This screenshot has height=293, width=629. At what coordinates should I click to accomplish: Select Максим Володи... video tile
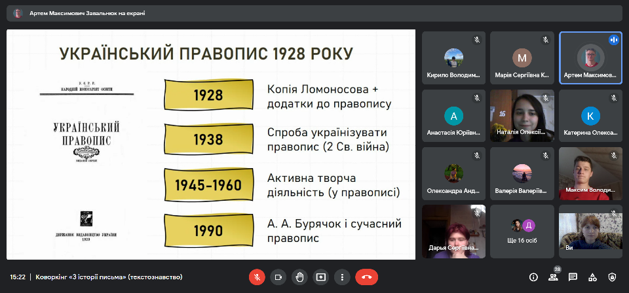[590, 174]
